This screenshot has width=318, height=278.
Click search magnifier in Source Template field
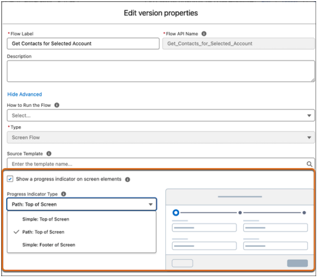309,164
